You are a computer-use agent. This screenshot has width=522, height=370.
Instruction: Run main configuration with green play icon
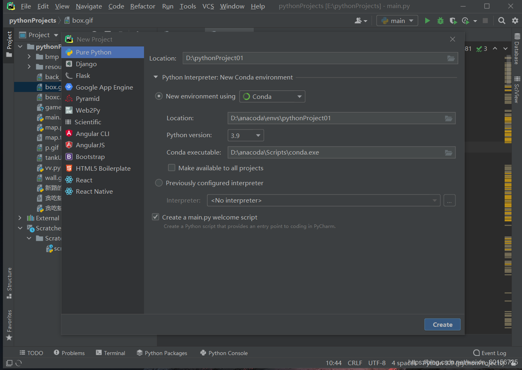[x=427, y=21]
